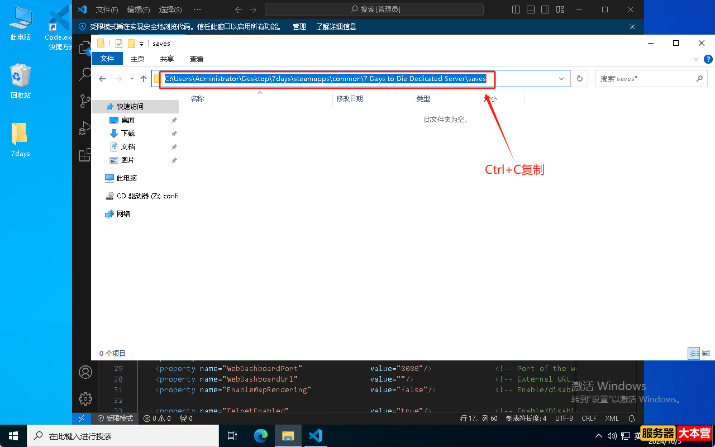This screenshot has width=715, height=447.
Task: Close the VS Code restricted mode banner
Action: (x=632, y=27)
